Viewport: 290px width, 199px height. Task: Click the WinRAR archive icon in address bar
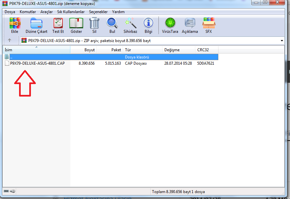click(x=24, y=40)
